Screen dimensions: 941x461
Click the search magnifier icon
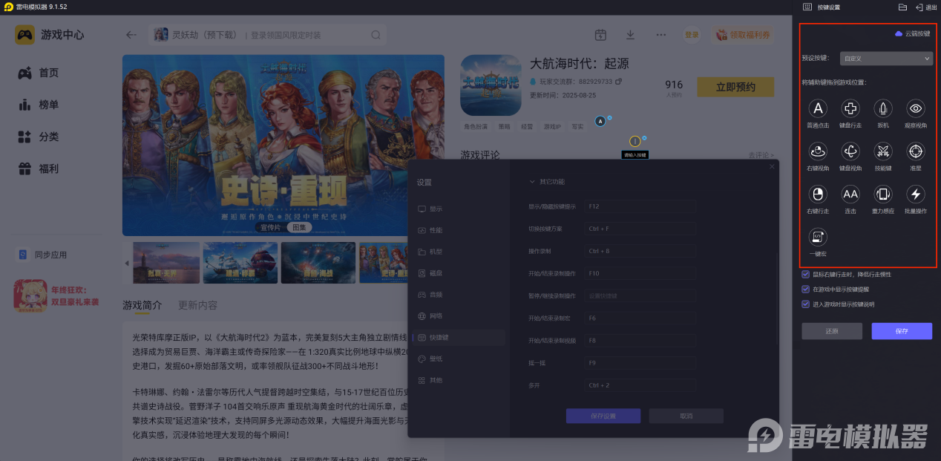coord(376,35)
